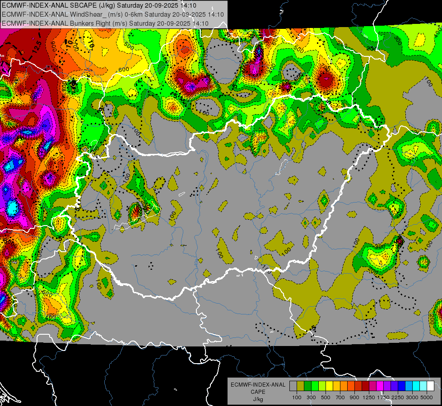This screenshot has height=406, width=442.
Task: Click the legend tick label 700
Action: pos(340,397)
